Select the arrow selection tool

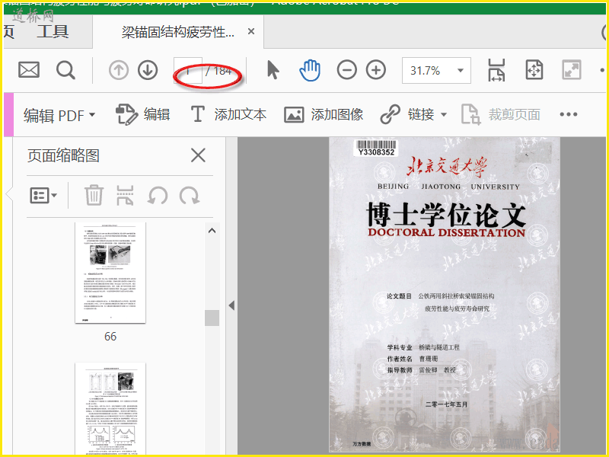tap(273, 70)
